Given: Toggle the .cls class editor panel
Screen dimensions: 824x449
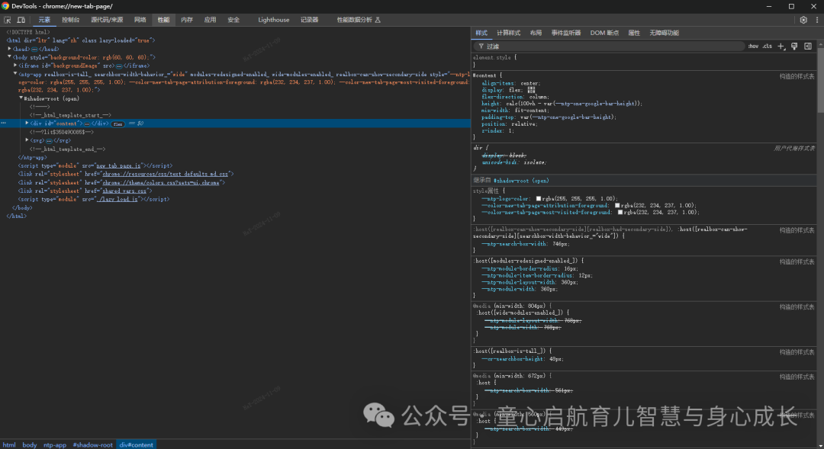Looking at the screenshot, I should 768,47.
